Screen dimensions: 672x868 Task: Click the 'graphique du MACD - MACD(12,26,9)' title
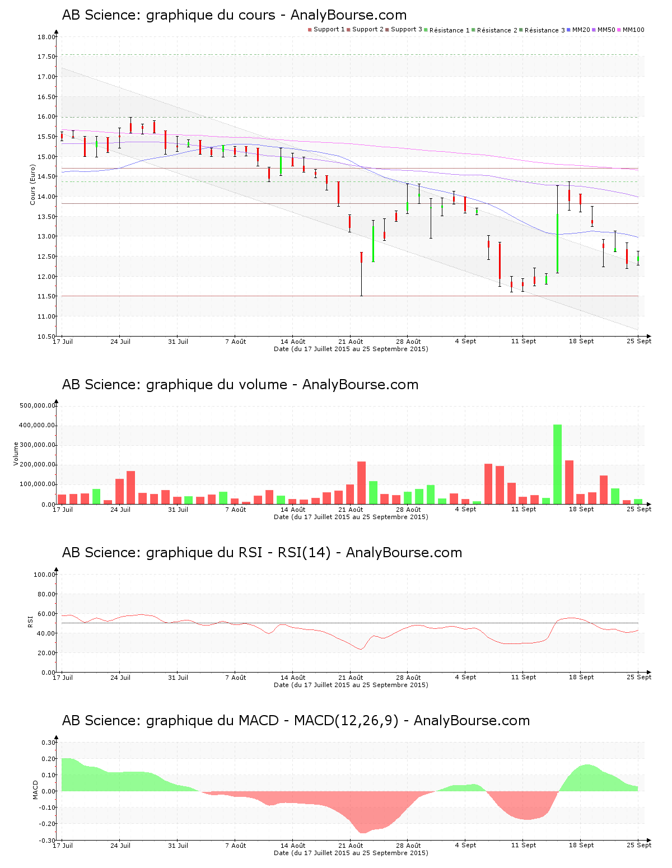point(296,721)
